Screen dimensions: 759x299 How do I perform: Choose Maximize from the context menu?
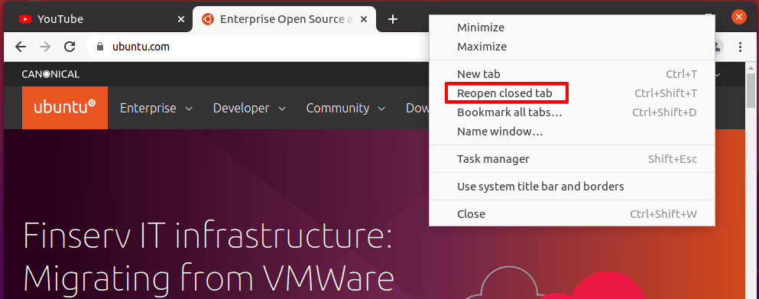tap(572, 47)
